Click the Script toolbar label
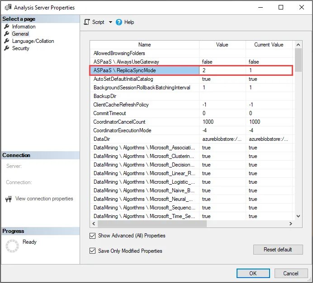This screenshot has width=313, height=283. click(x=98, y=22)
